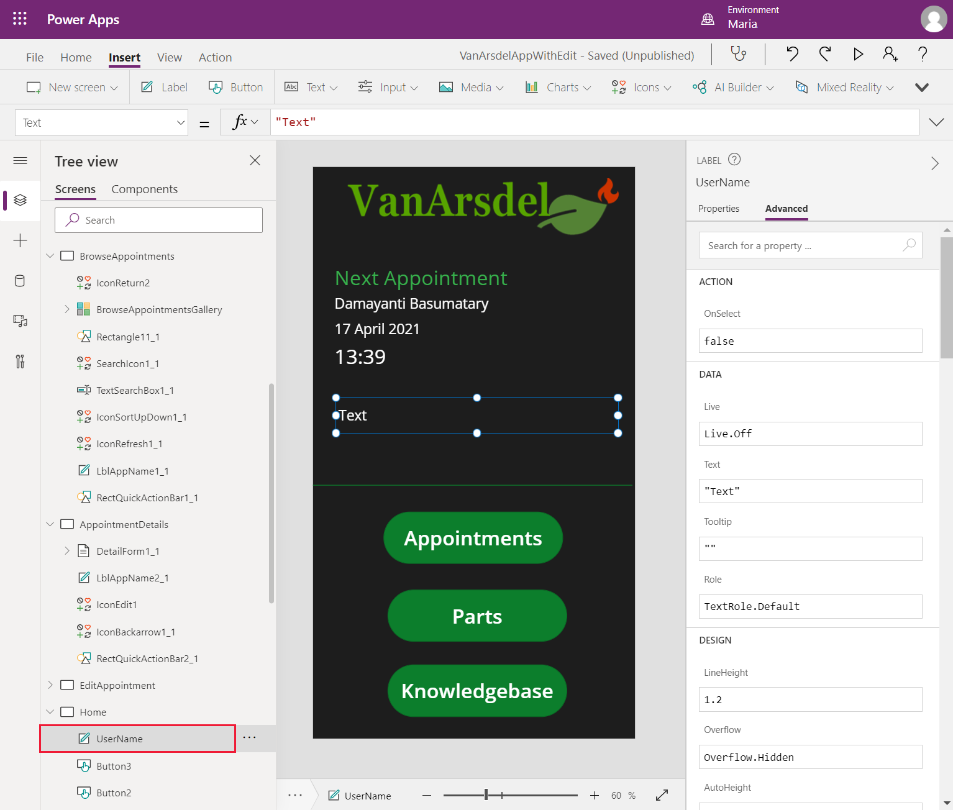Expand the formula bar
The width and height of the screenshot is (953, 810).
click(x=936, y=122)
